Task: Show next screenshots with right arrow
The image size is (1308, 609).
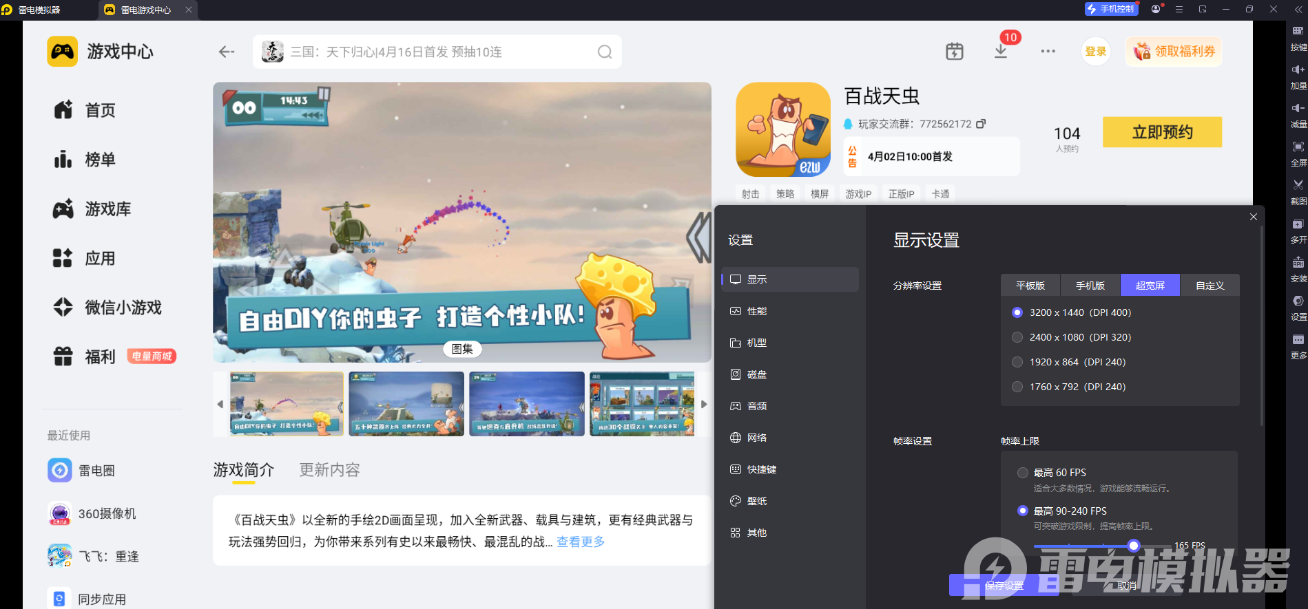Action: [704, 404]
